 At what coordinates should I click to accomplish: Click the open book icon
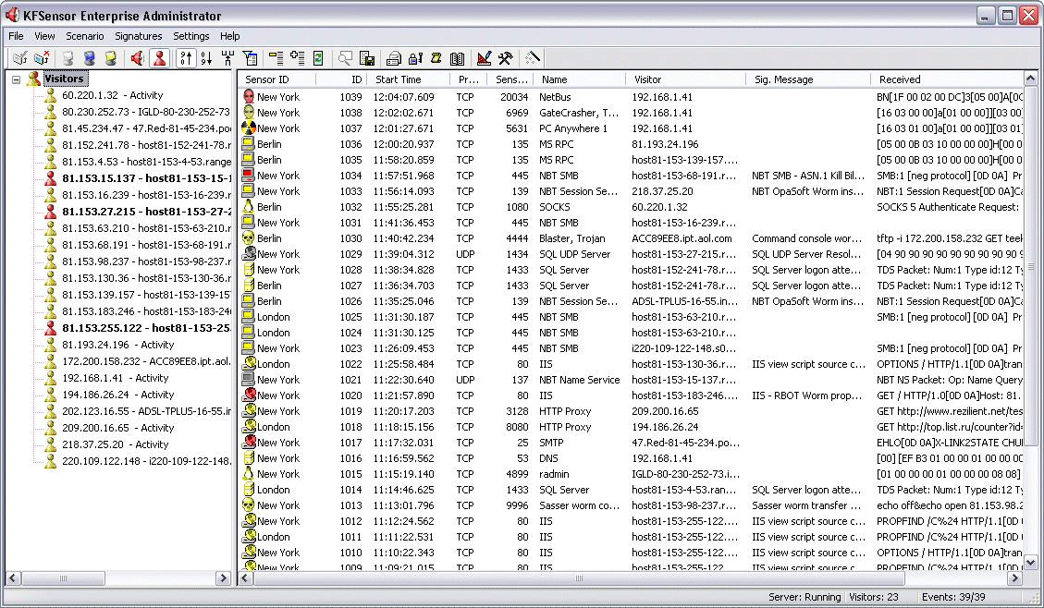click(458, 58)
